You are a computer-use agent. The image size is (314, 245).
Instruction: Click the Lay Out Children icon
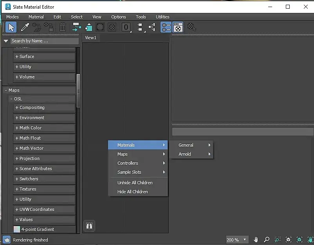click(152, 27)
